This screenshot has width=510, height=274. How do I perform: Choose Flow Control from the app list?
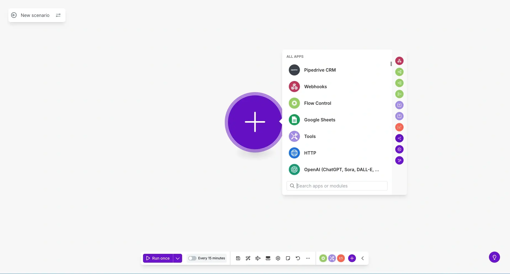pyautogui.click(x=318, y=103)
